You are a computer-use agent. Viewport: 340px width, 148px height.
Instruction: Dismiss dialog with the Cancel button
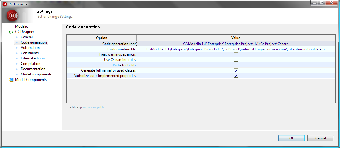pos(320,138)
